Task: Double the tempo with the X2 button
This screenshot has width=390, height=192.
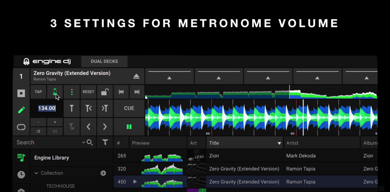Action: click(55, 131)
